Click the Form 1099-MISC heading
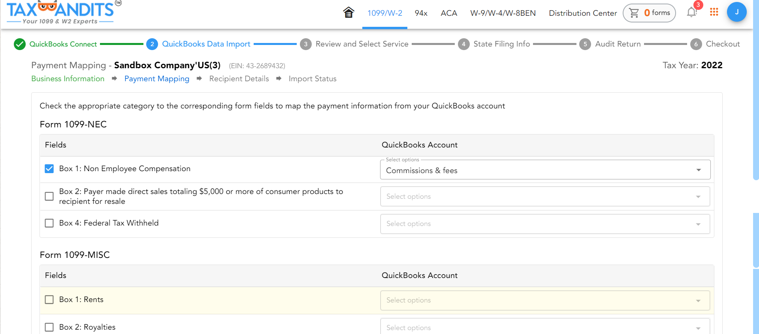This screenshot has width=759, height=334. [75, 255]
